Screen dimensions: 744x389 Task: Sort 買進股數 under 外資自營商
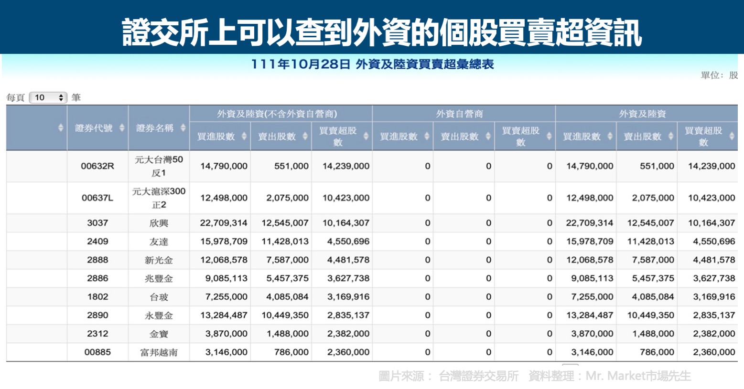pos(427,137)
